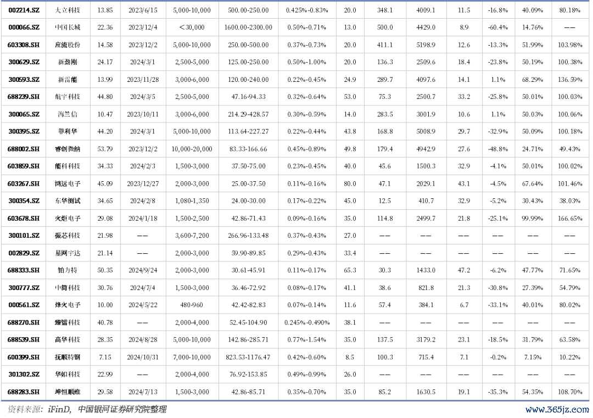This screenshot has width=593, height=418.
Task: Select stock code 688283.SH
Action: tap(24, 392)
